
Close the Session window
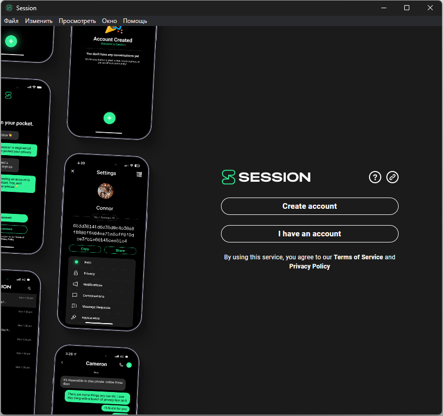click(430, 8)
